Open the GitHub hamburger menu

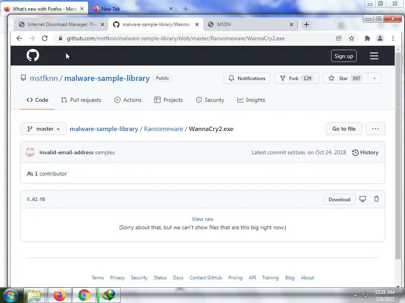pyautogui.click(x=374, y=56)
